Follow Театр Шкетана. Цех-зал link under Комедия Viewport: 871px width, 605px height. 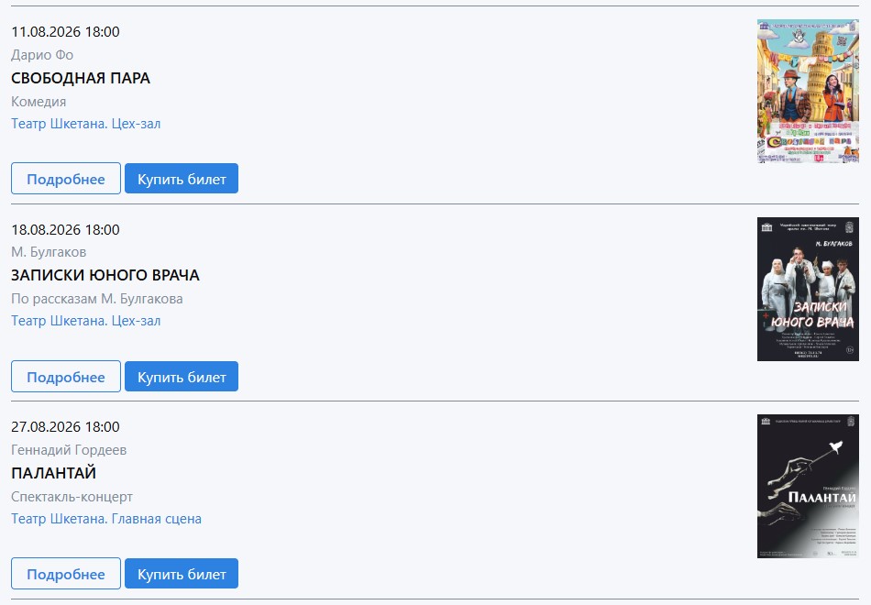pyautogui.click(x=85, y=124)
